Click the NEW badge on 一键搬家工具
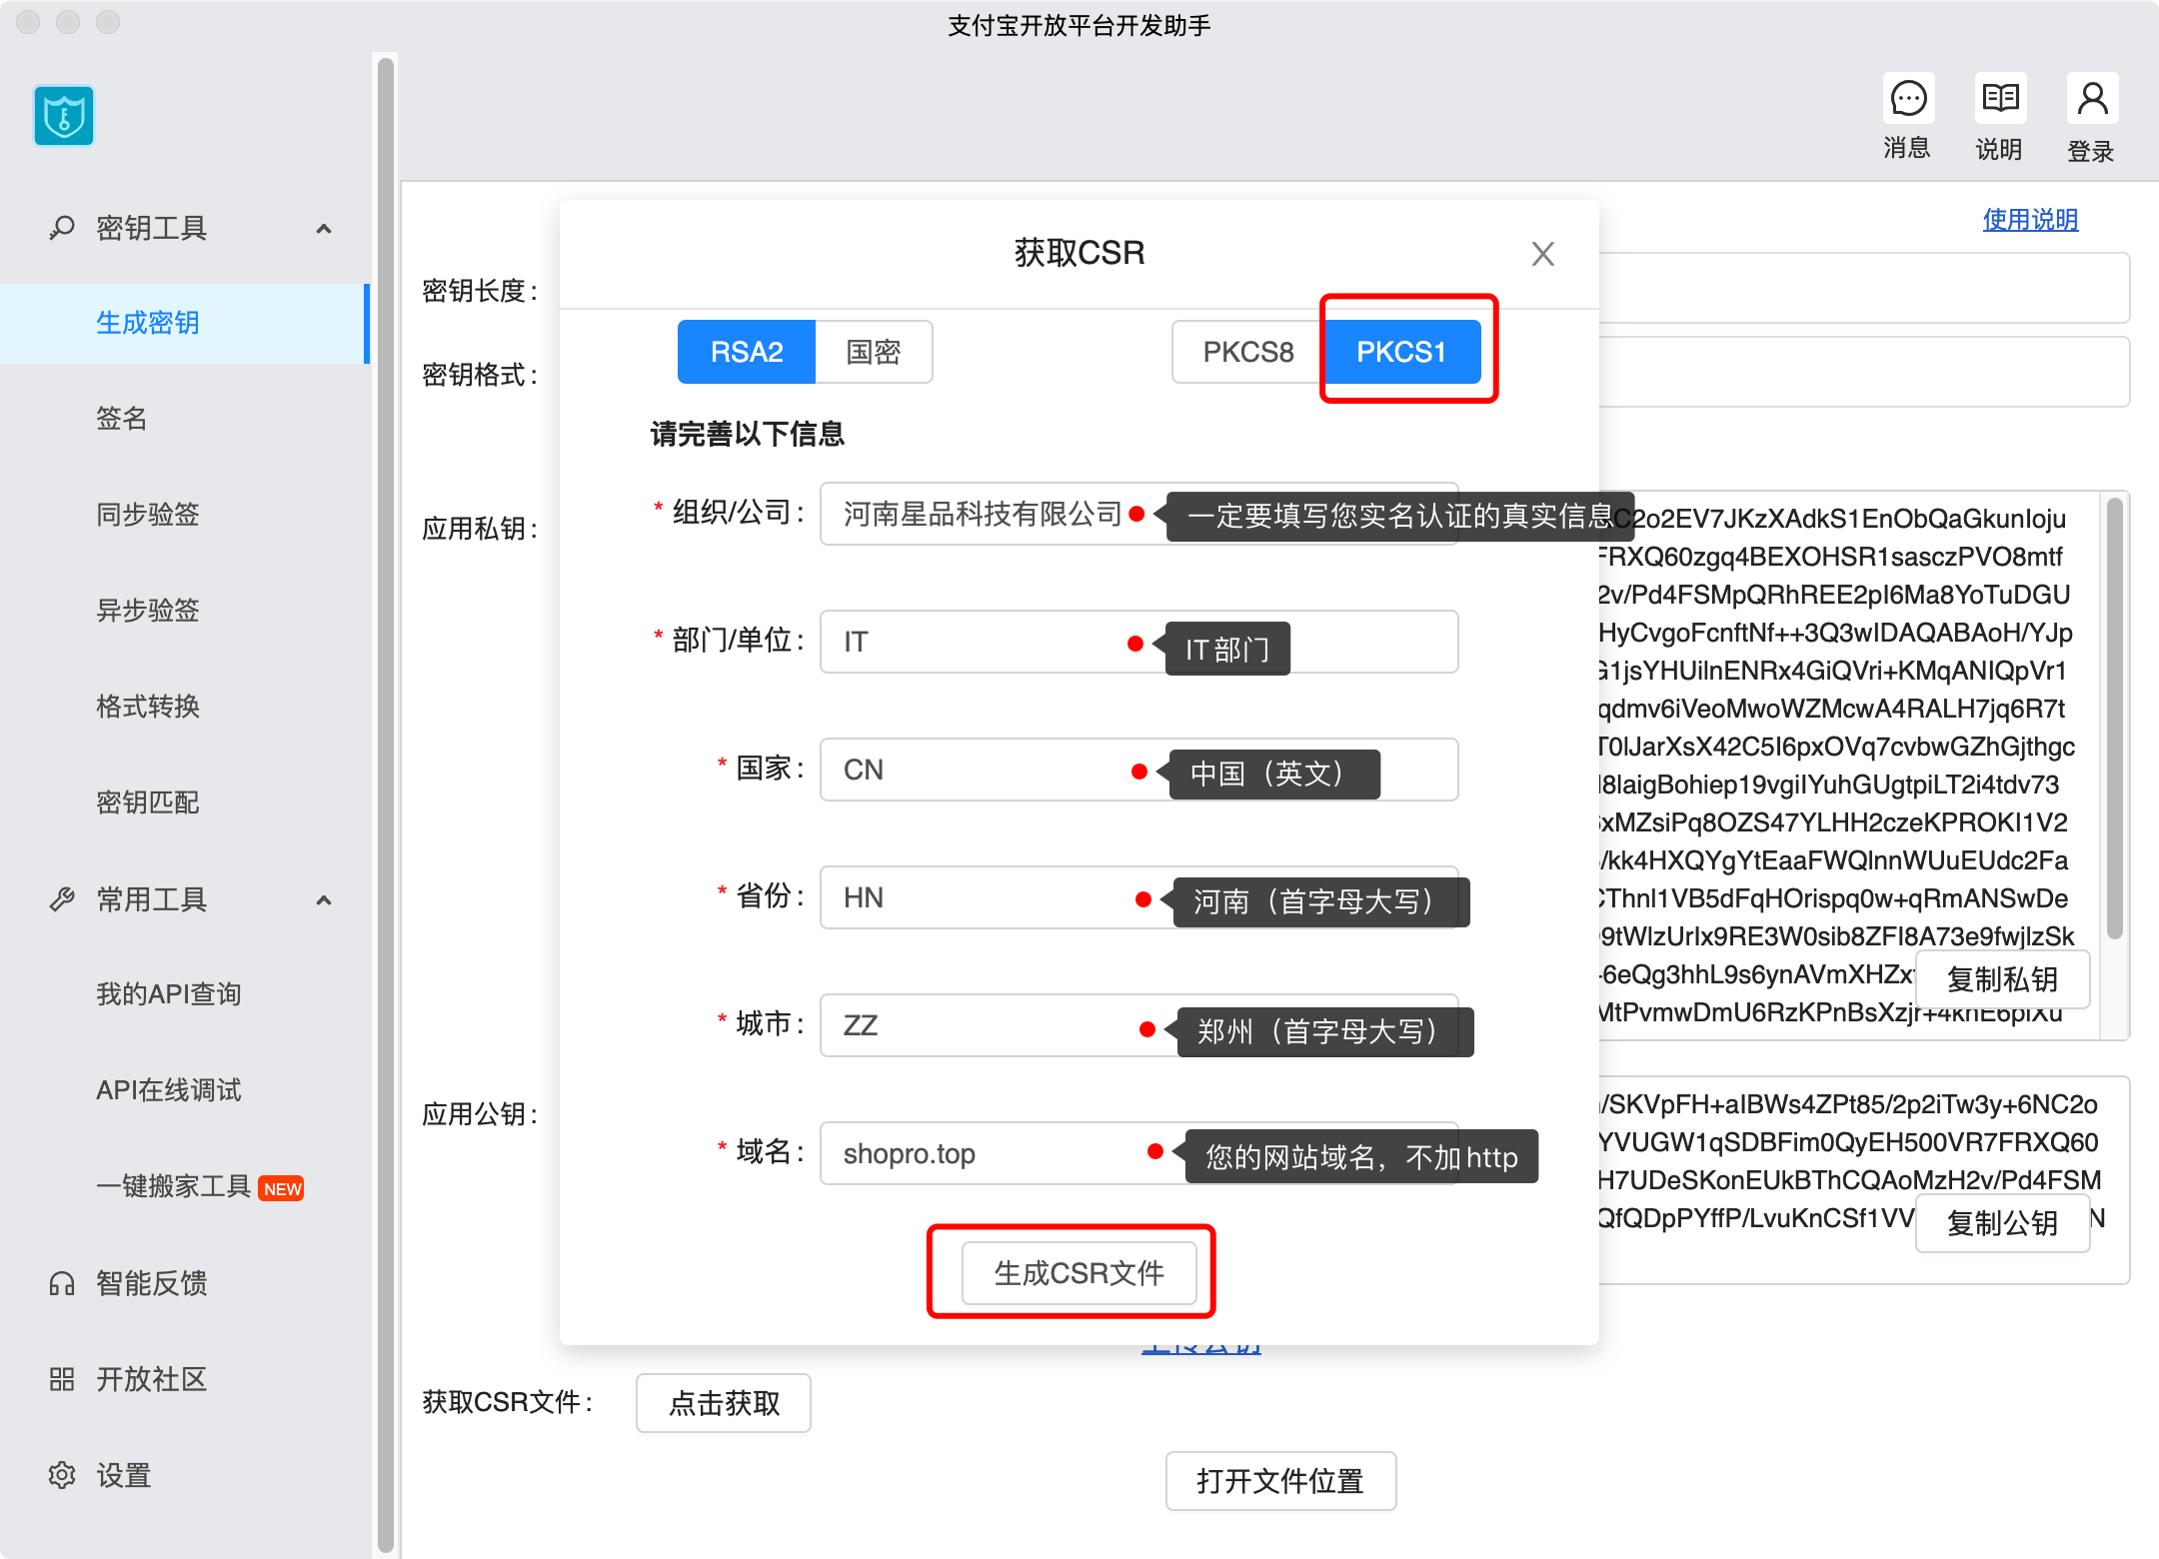 pyautogui.click(x=281, y=1188)
